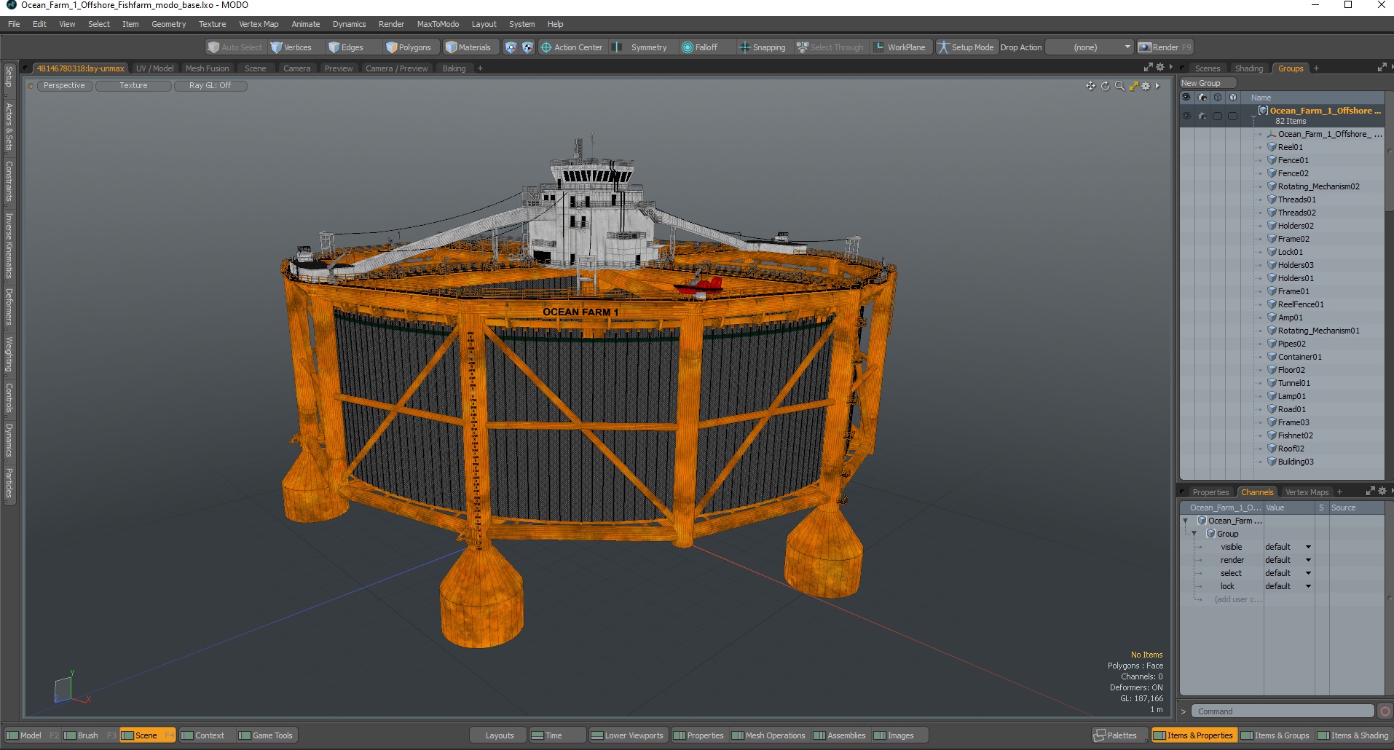Open the Layouts button
Viewport: 1394px width, 750px height.
499,735
